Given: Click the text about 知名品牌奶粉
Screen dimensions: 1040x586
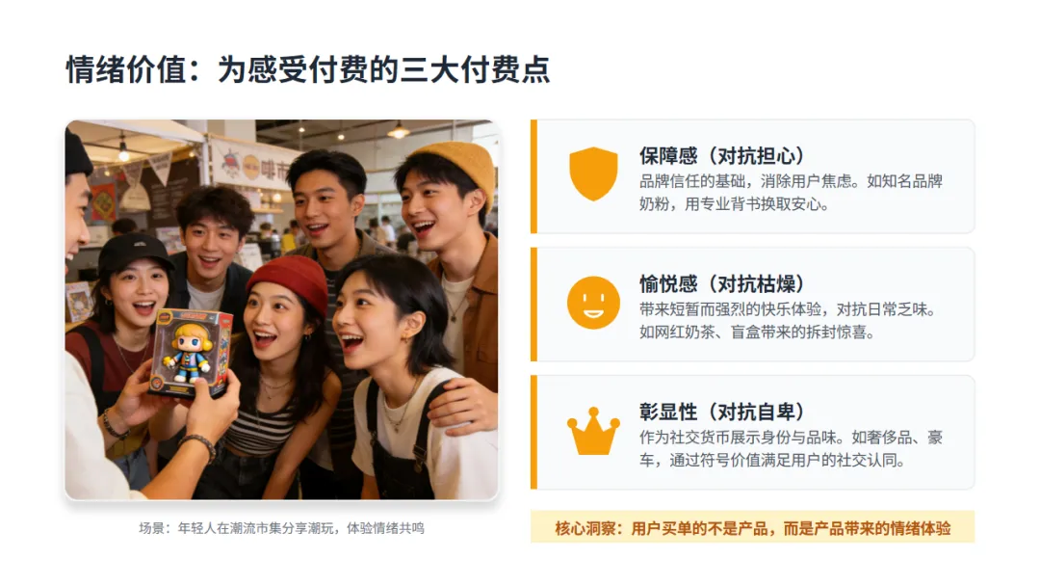Looking at the screenshot, I should tap(791, 193).
